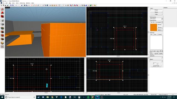This screenshot has height=99, width=177.
Task: Open Spotify from the taskbar
Action: [88, 97]
